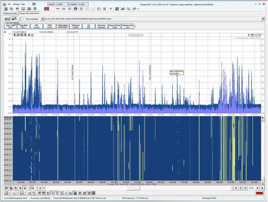Toggle the Detector MaxPeak parameter button
Viewport: 268px width, 202px height.
102,26
